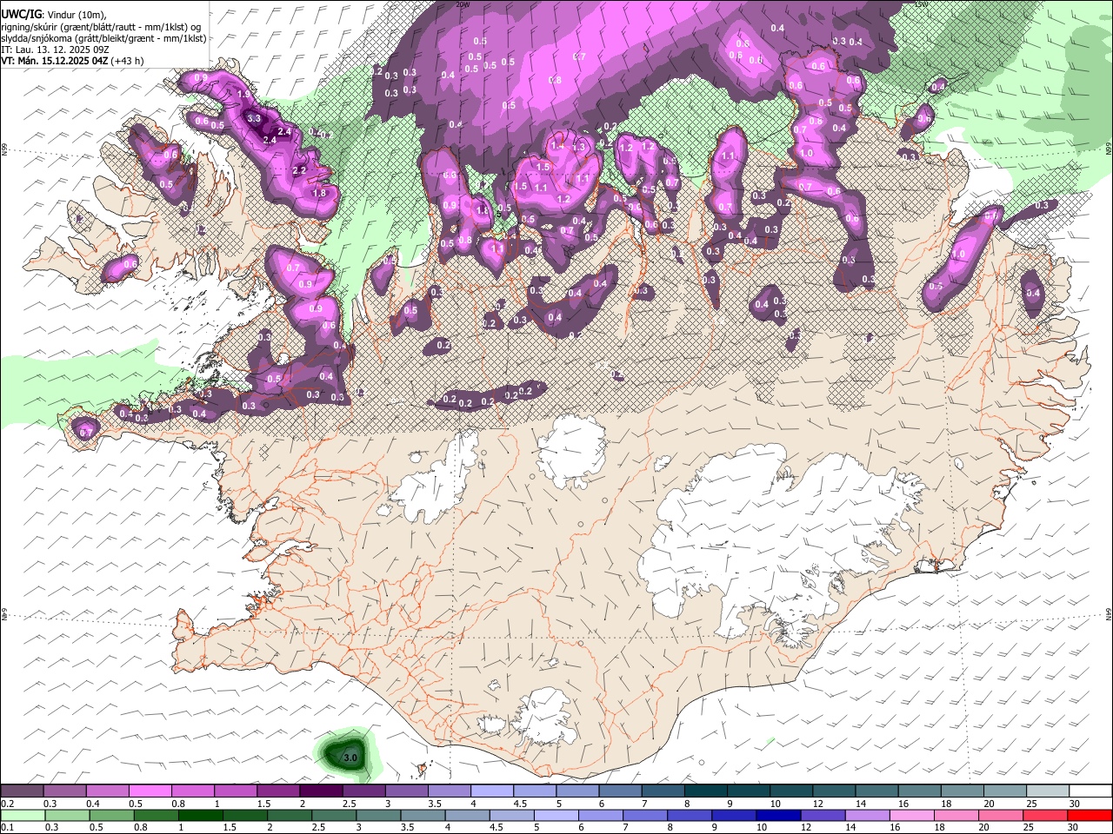This screenshot has width=1113, height=834.
Task: Click the 1.3 snowfall value in north Iceland
Action: (x=578, y=148)
